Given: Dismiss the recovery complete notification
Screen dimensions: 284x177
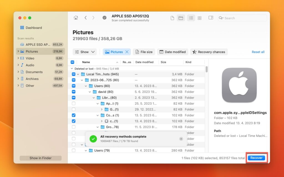Looking at the screenshot, I should coord(181,139).
